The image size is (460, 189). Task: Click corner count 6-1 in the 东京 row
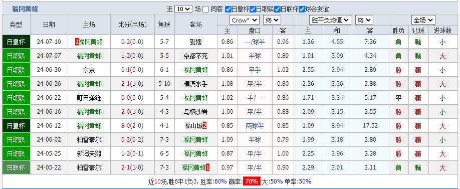pyautogui.click(x=164, y=70)
